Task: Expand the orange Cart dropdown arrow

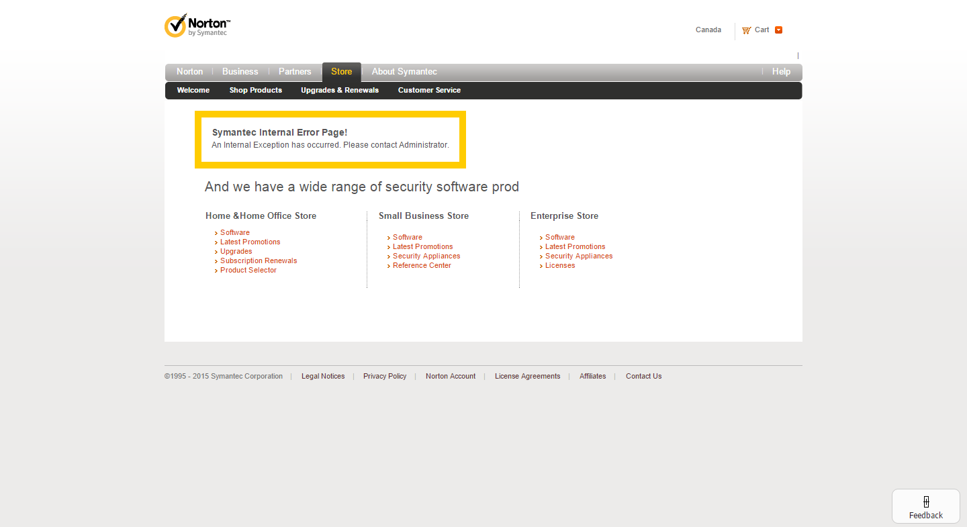Action: click(x=778, y=30)
